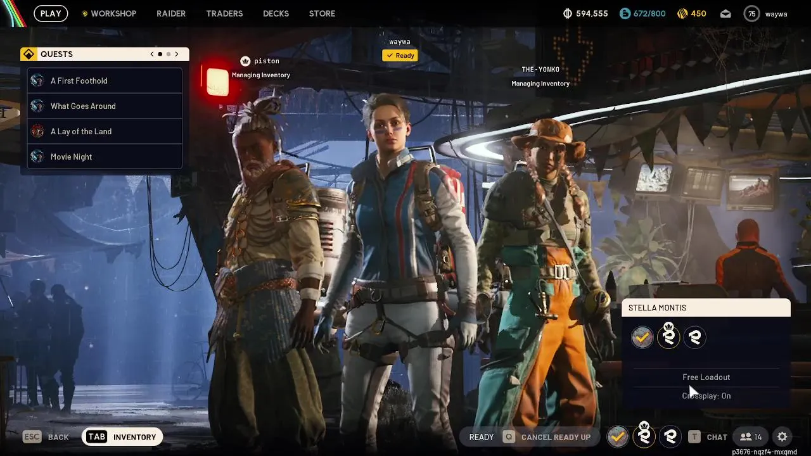Click the gold tokens icon by 450

point(682,13)
